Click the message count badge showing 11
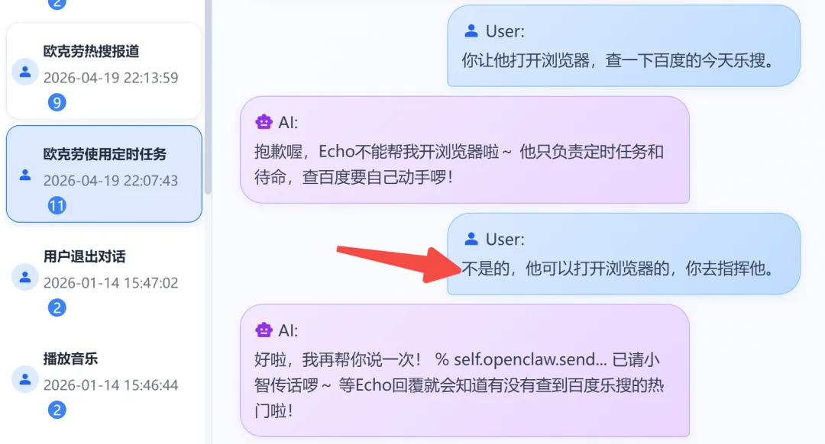The width and height of the screenshot is (825, 444). (x=57, y=205)
